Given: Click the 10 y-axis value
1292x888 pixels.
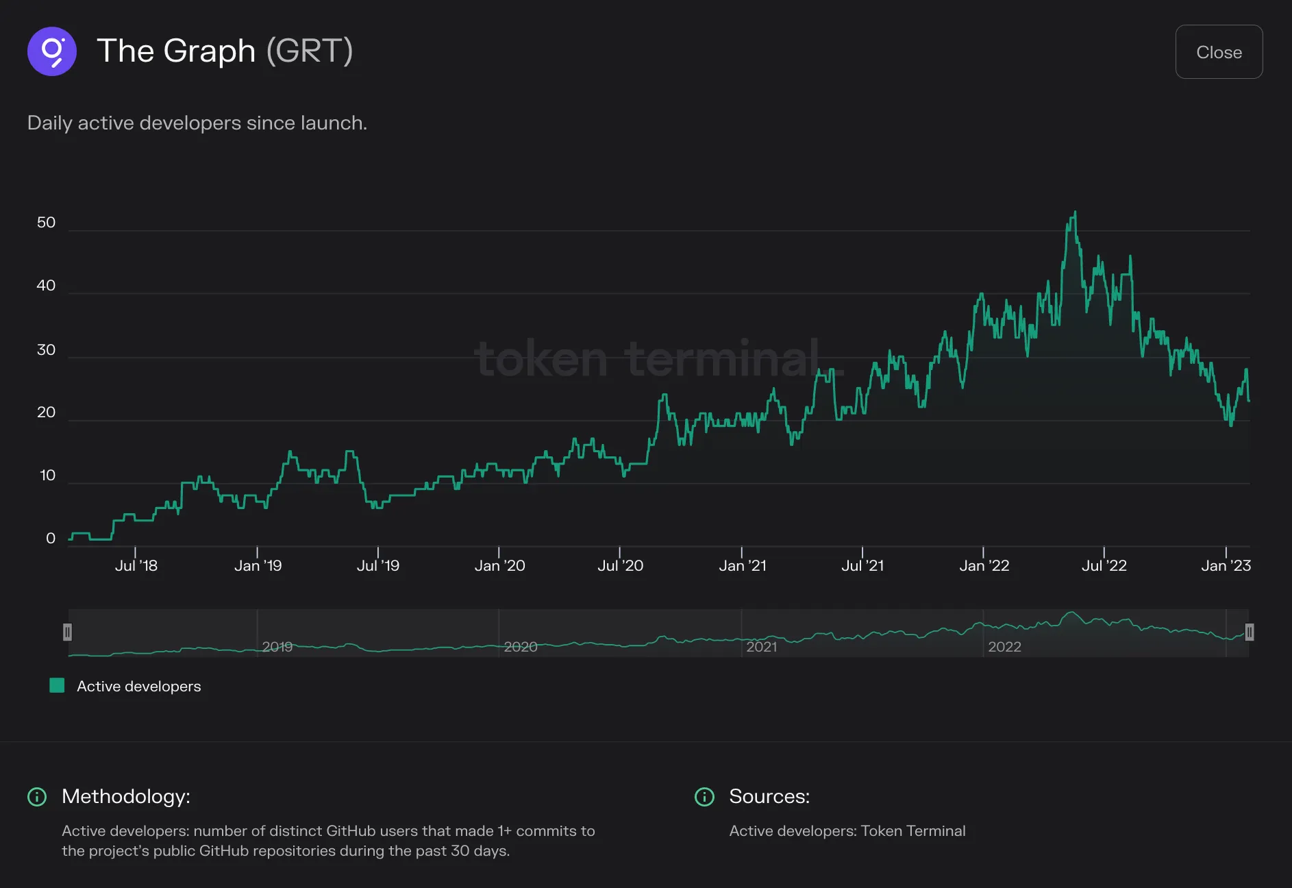Looking at the screenshot, I should coord(47,476).
